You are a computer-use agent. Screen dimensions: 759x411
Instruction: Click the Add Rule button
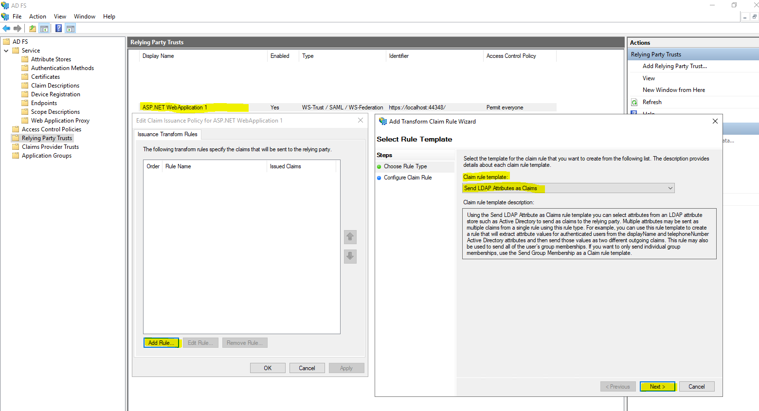point(161,342)
